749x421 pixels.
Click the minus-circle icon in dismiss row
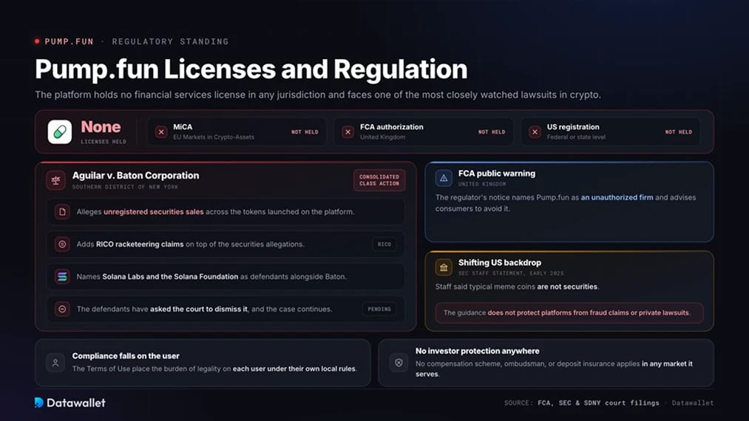62,309
